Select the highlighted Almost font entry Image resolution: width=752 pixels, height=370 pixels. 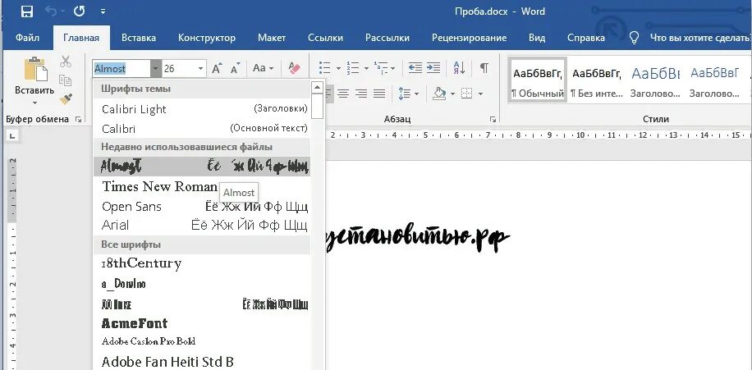pos(202,167)
